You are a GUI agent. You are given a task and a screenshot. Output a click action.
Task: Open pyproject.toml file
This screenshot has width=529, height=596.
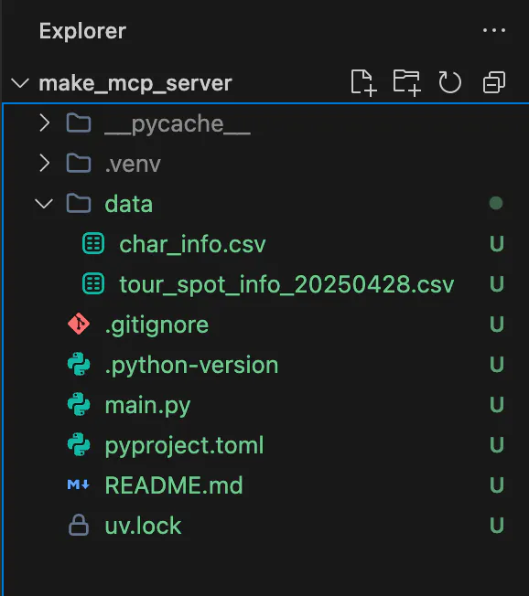(184, 445)
